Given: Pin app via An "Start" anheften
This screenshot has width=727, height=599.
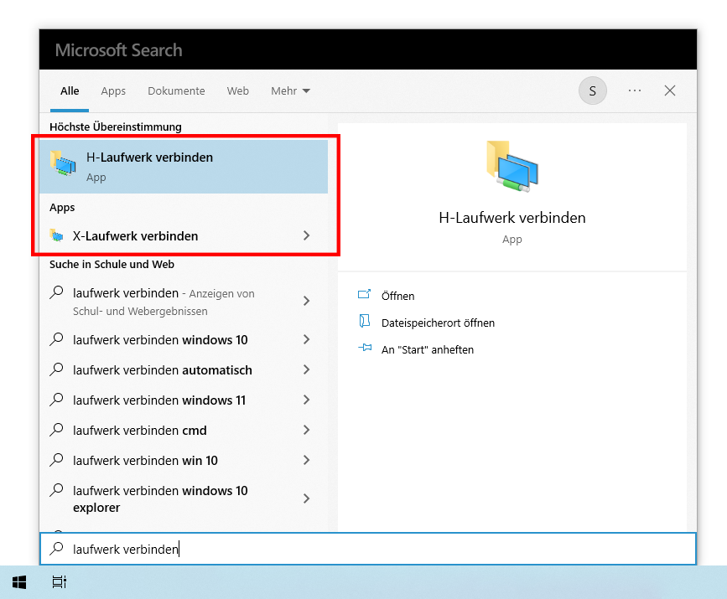Looking at the screenshot, I should pyautogui.click(x=427, y=349).
